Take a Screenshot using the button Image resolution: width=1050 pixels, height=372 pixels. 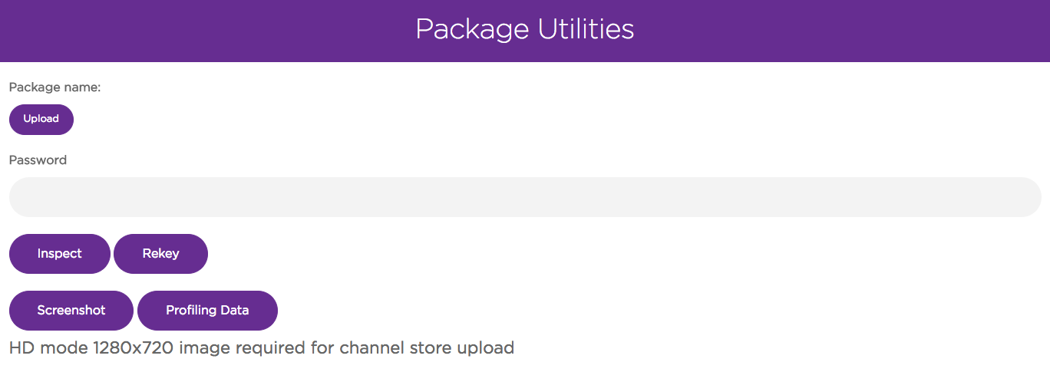pyautogui.click(x=71, y=311)
